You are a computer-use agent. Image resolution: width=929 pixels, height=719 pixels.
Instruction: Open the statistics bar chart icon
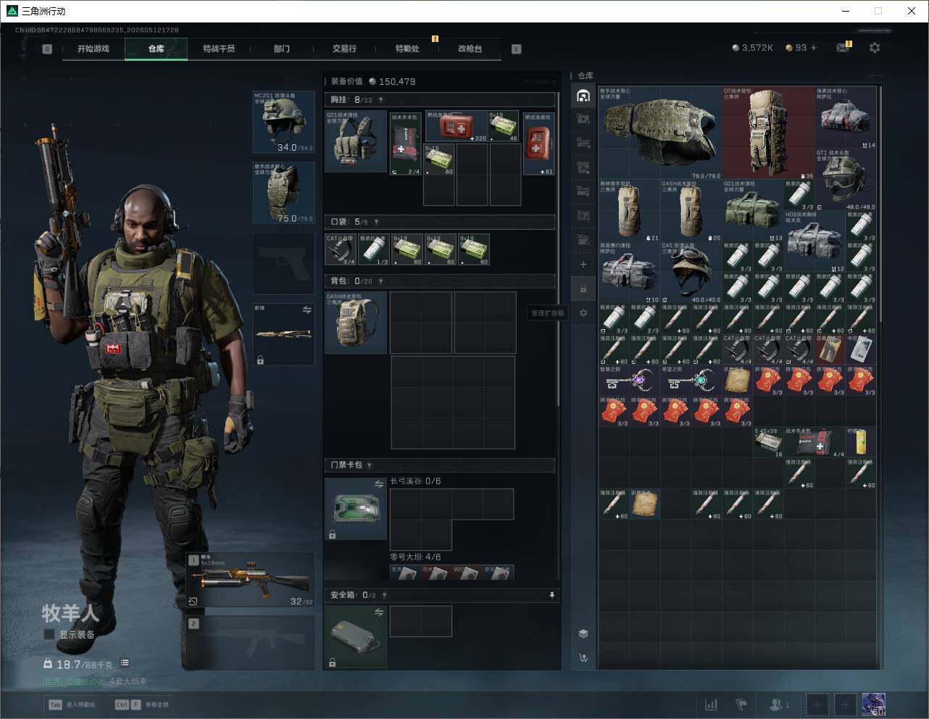(712, 705)
